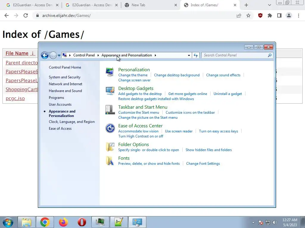Viewport: 305px width, 228px height.
Task: Open Windows Explorer from the taskbar
Action: [27, 222]
